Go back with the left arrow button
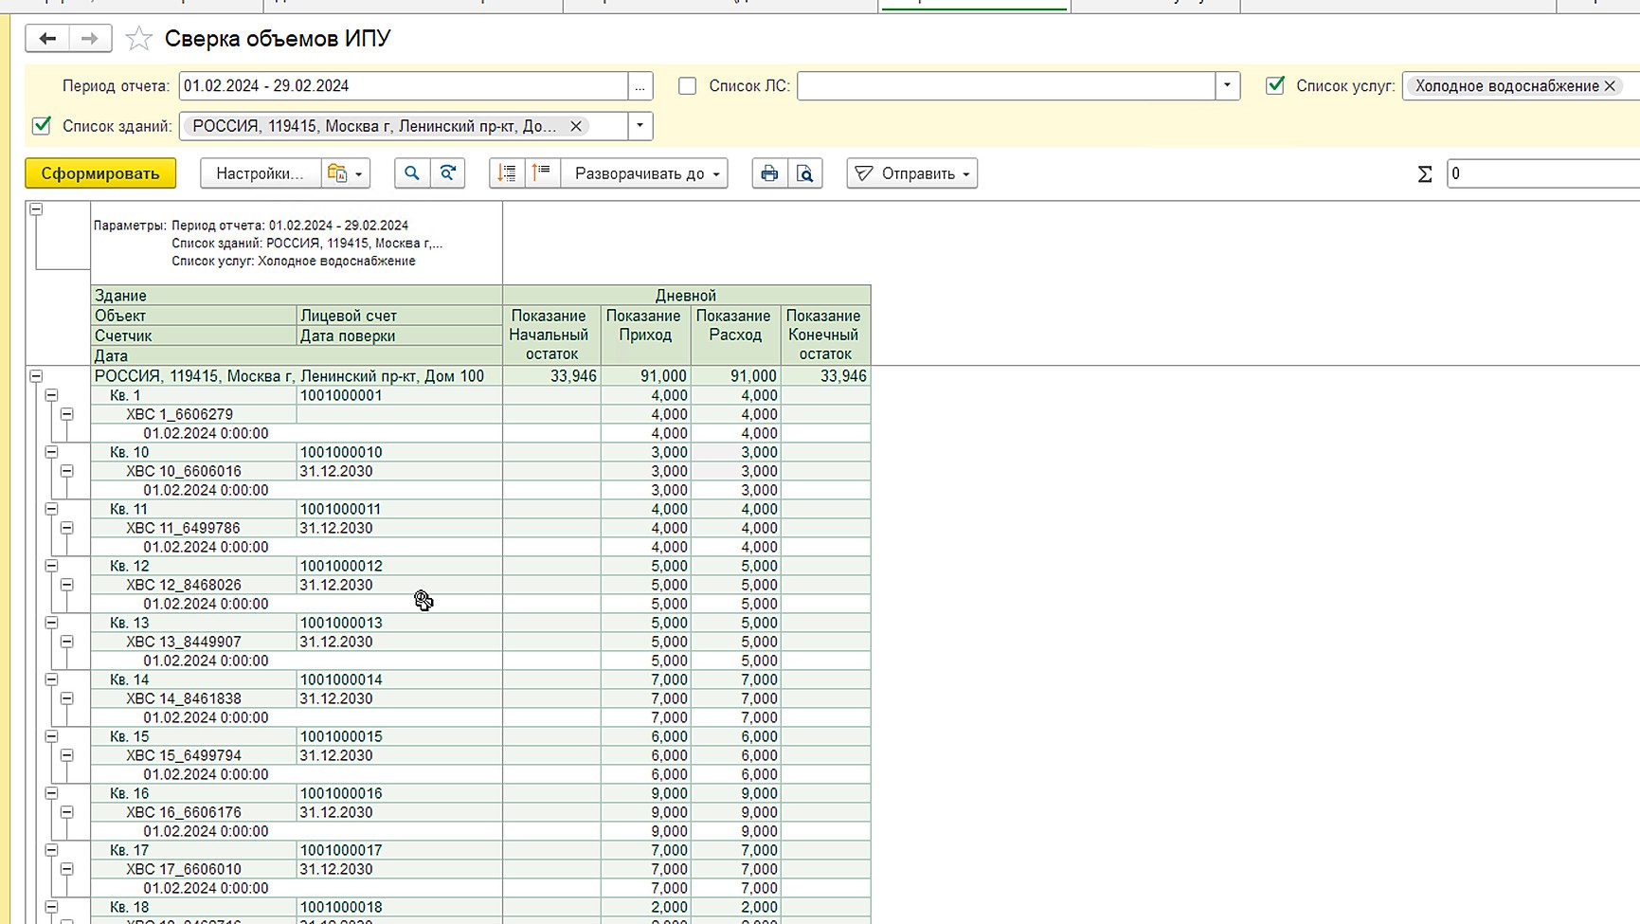Viewport: 1640px width, 924px height. [47, 39]
